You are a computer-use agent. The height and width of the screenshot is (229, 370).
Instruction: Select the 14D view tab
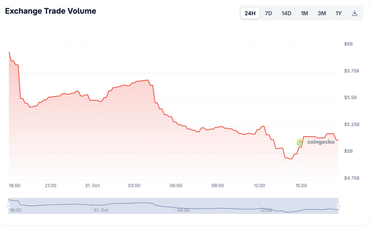286,13
